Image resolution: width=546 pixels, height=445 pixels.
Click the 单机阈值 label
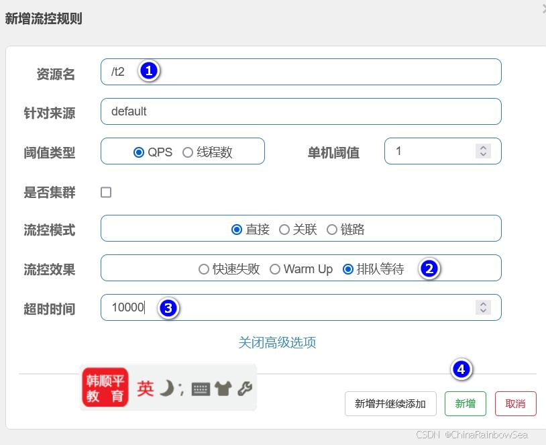coord(333,152)
